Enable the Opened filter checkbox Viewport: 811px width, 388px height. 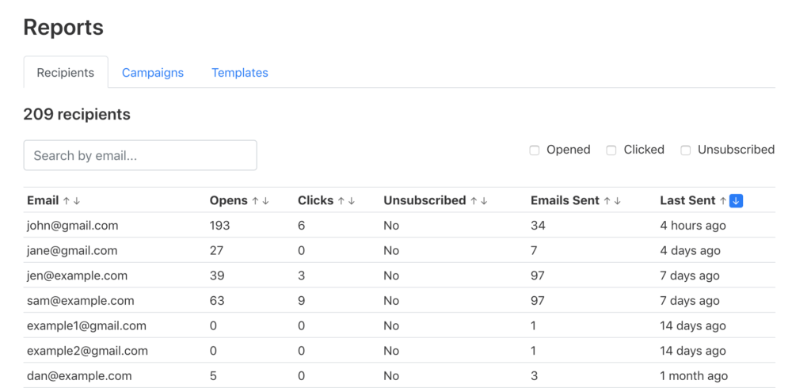(x=535, y=150)
